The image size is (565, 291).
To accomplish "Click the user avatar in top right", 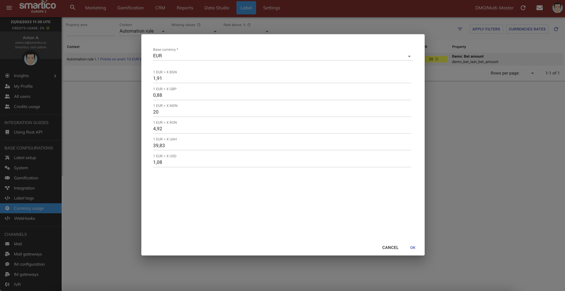I will pos(557,8).
